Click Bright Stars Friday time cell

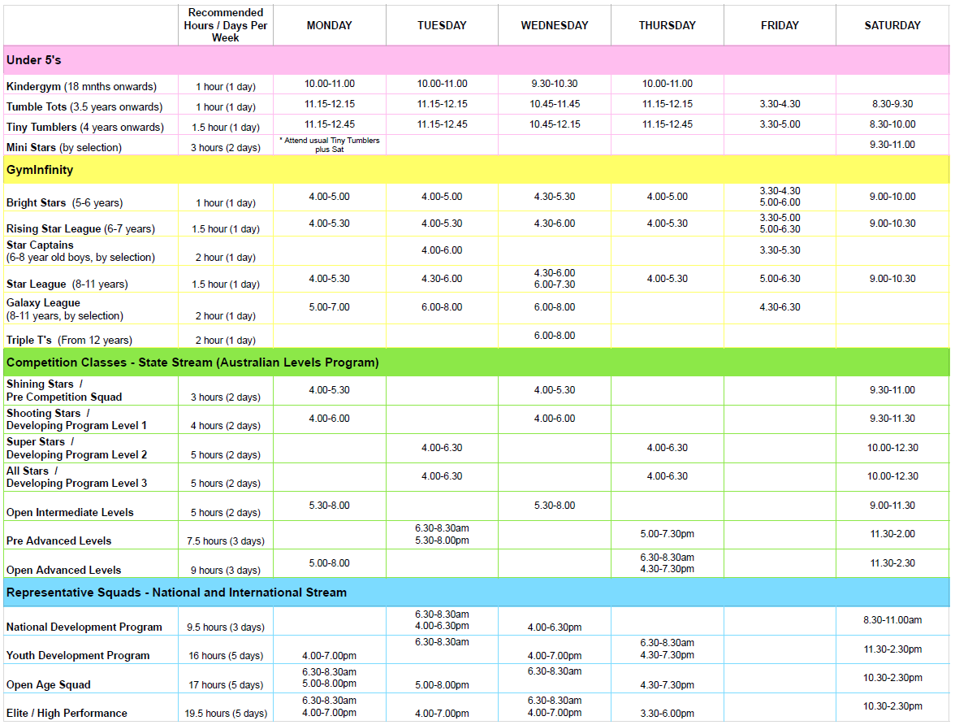[780, 197]
